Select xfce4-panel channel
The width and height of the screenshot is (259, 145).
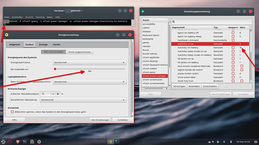click(155, 72)
